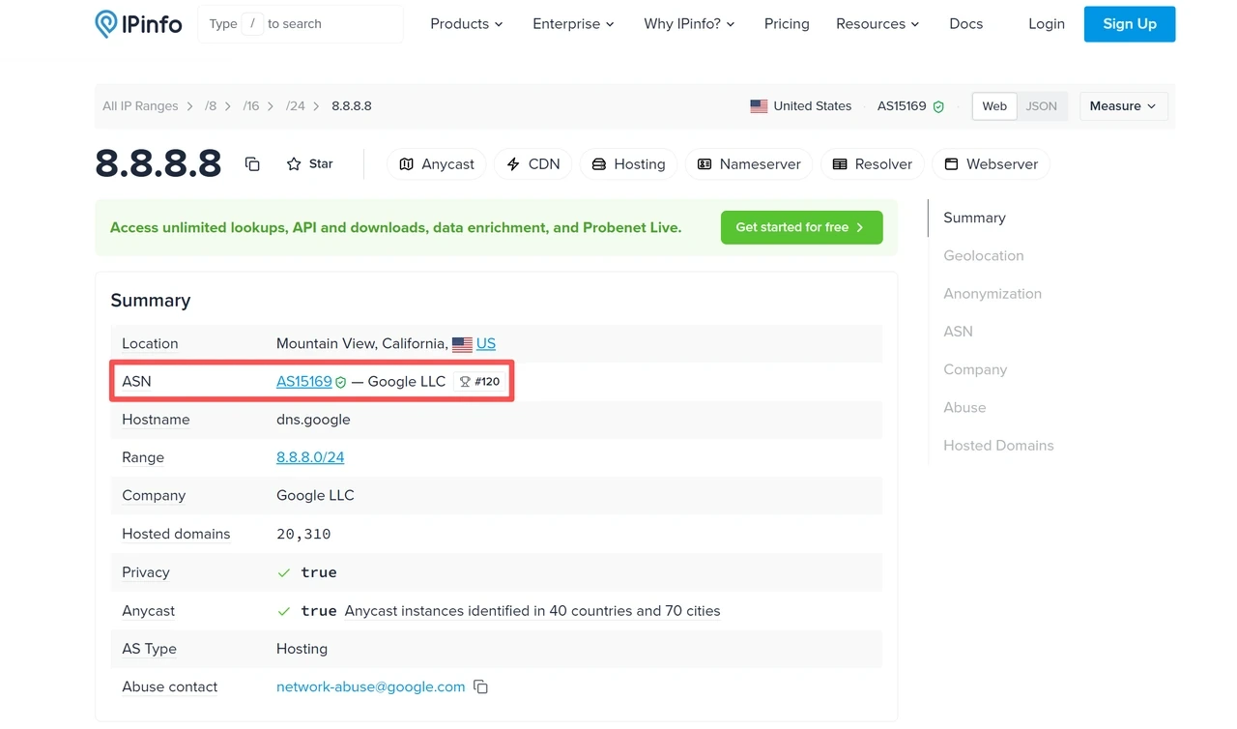Star this IP address
This screenshot has height=729, width=1237.
click(309, 164)
